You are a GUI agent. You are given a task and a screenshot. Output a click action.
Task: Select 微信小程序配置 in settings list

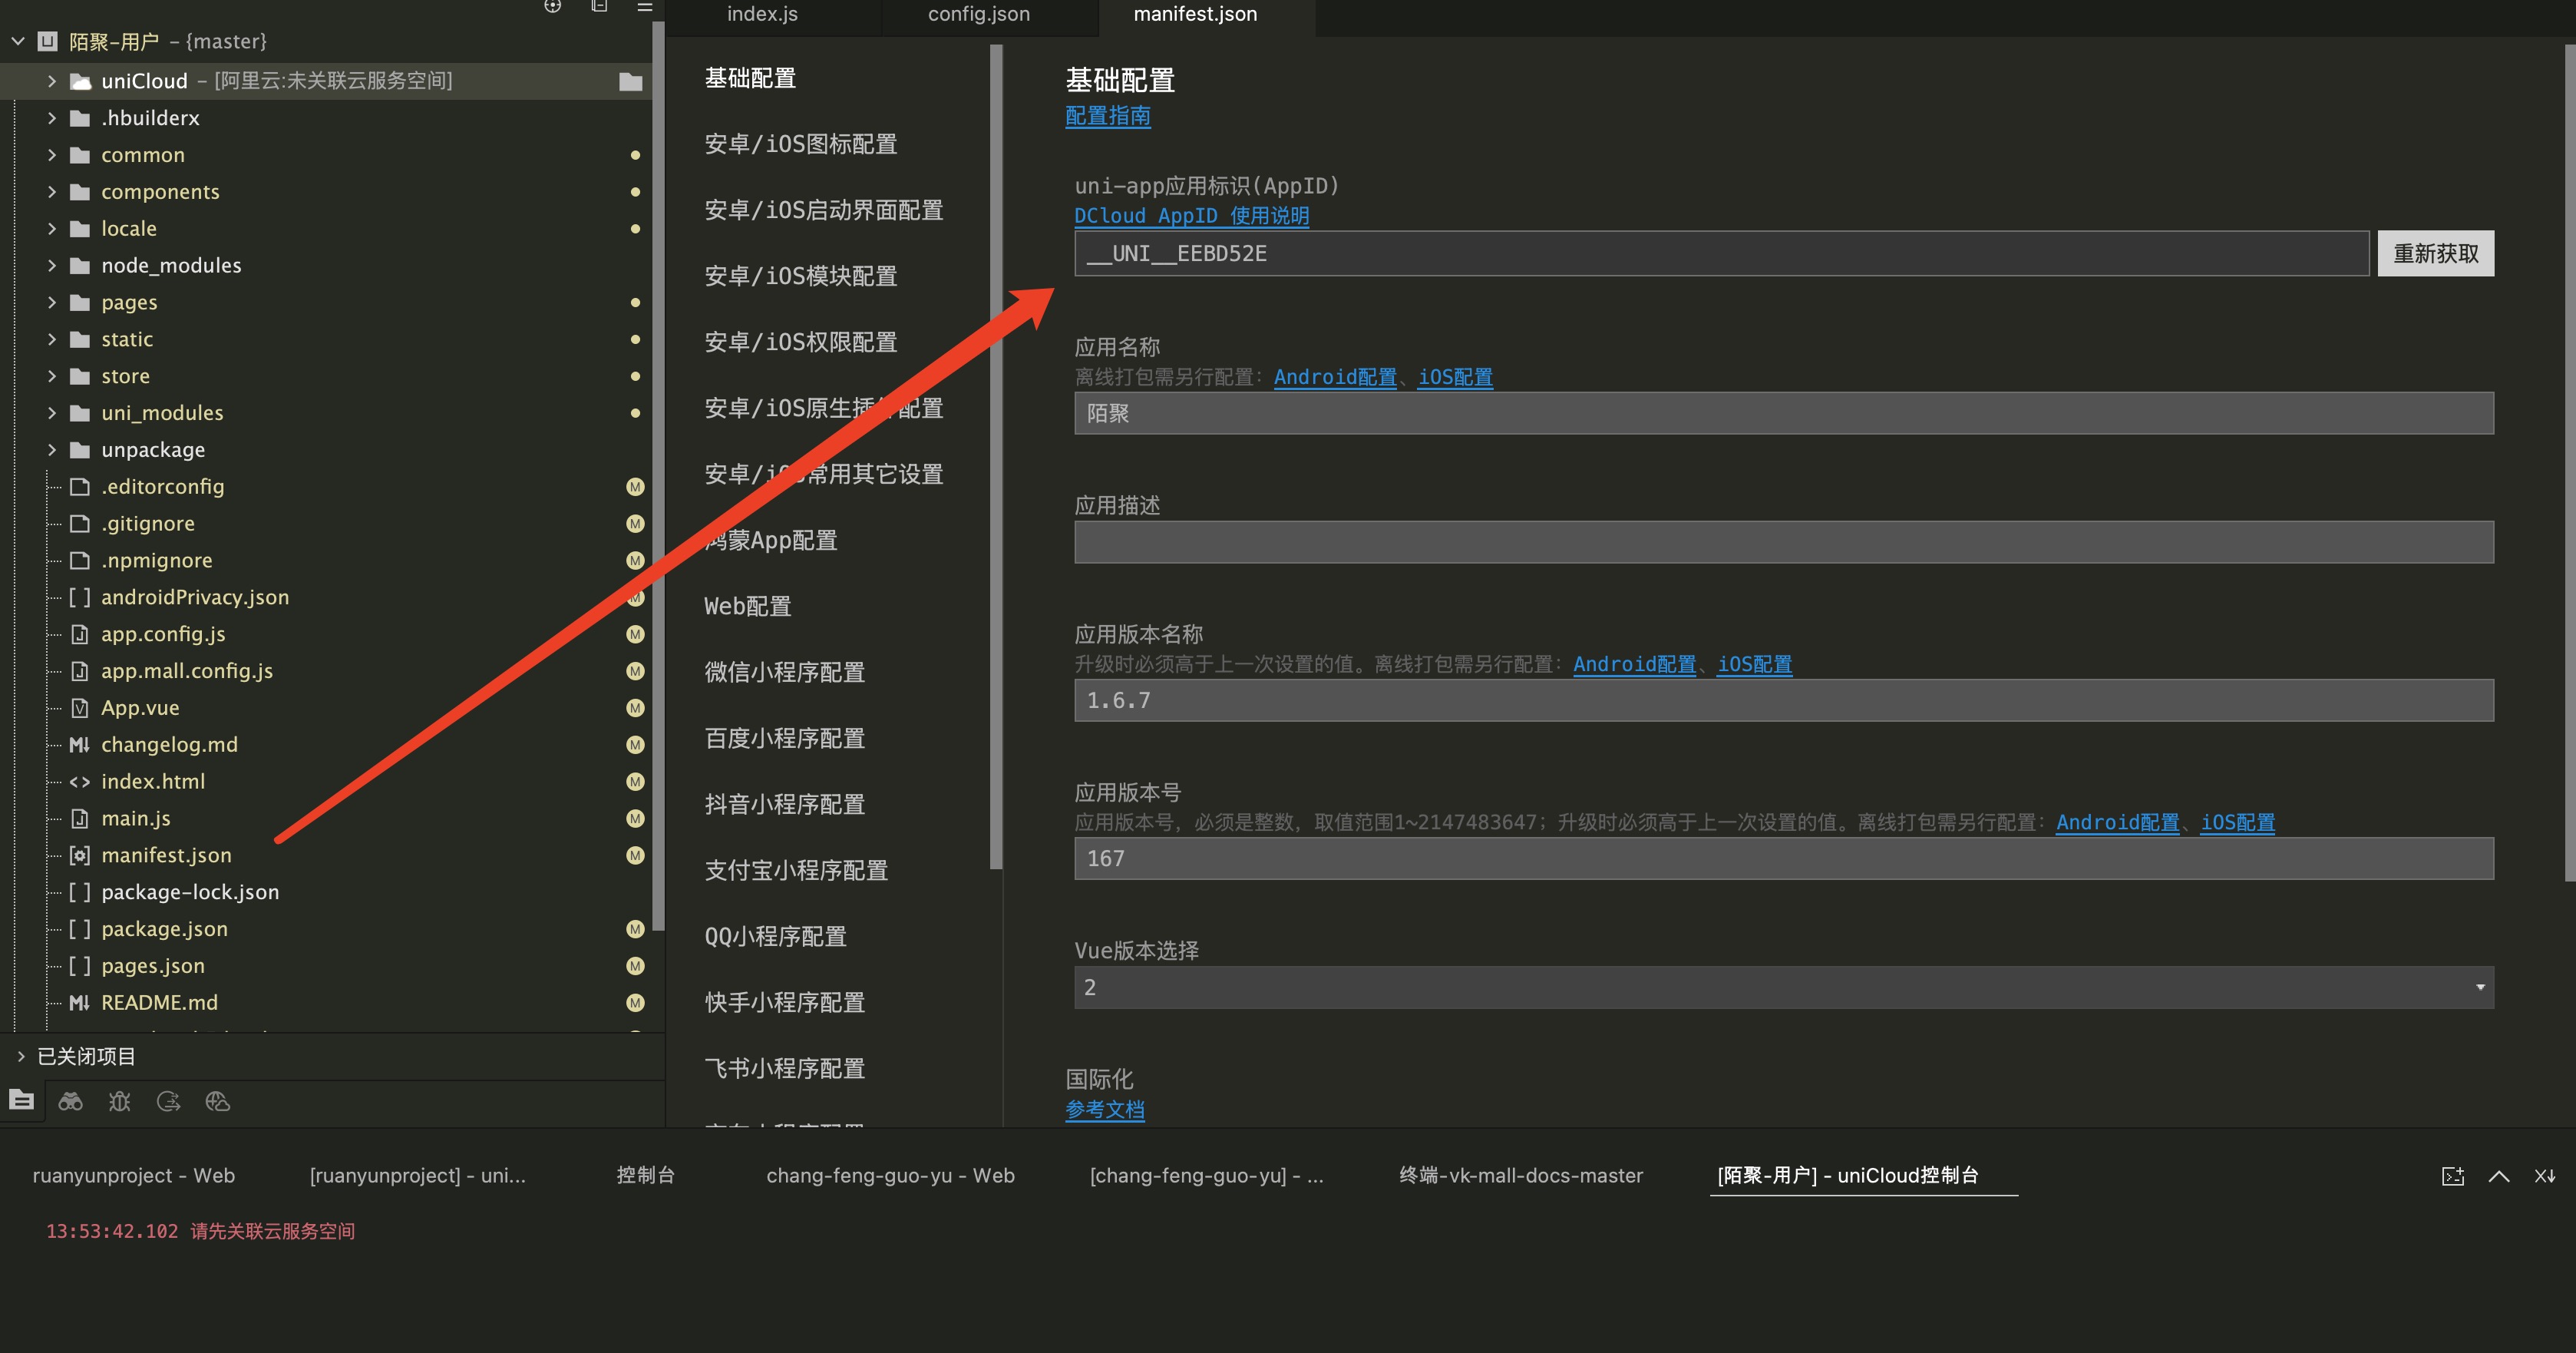click(784, 673)
